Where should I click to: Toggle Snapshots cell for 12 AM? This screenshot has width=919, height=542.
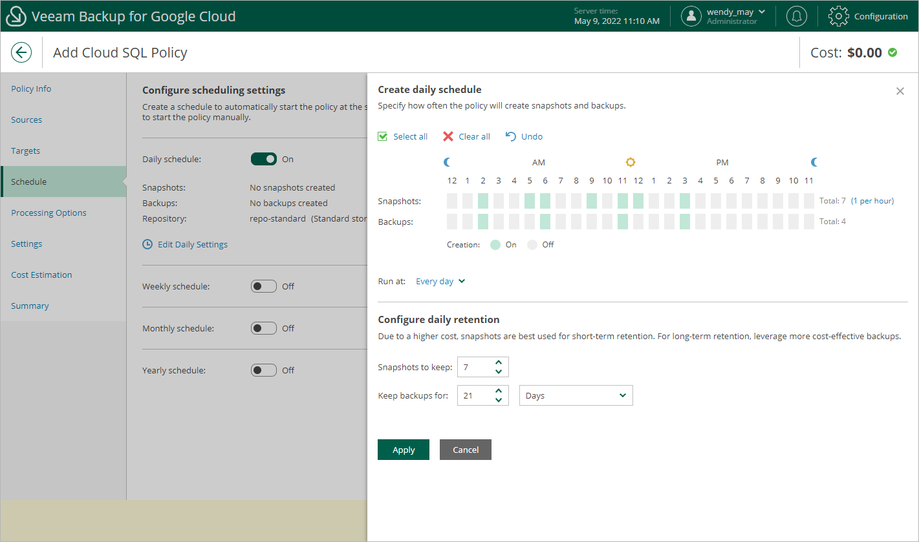click(x=452, y=201)
